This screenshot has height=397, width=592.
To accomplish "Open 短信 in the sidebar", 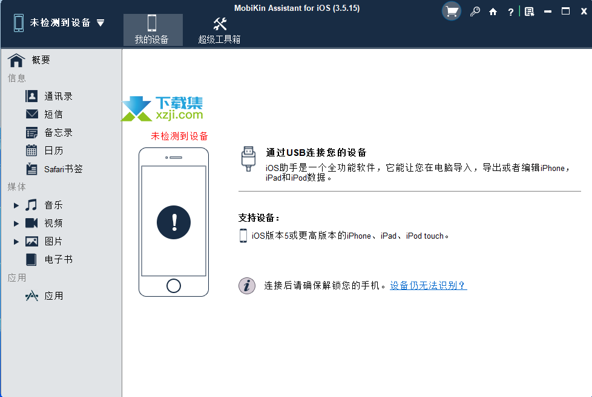I will click(x=53, y=115).
